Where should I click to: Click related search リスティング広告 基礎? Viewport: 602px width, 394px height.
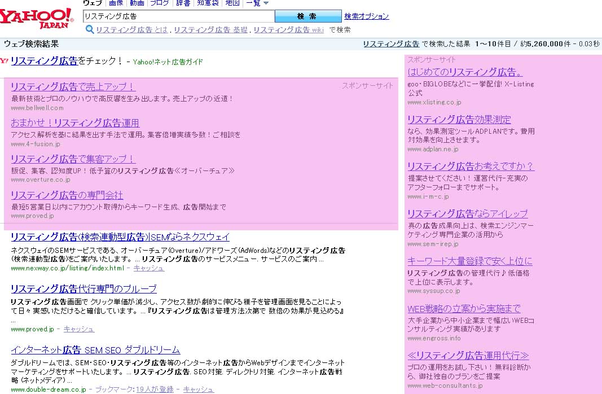click(211, 29)
